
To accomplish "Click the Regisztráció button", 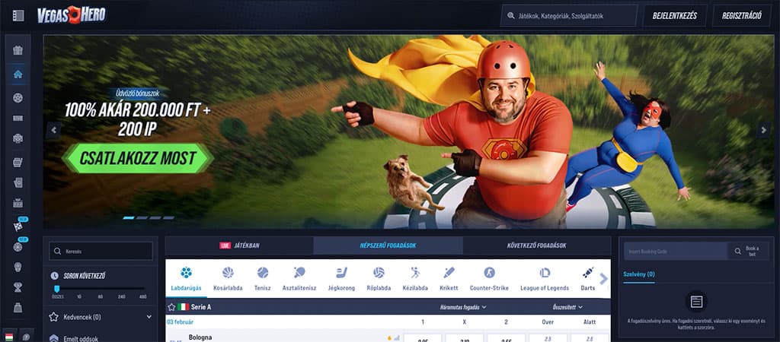I will pos(740,15).
